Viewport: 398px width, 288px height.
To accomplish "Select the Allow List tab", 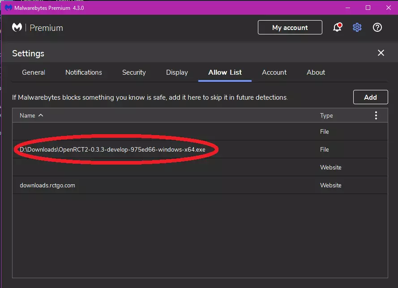I will (x=225, y=72).
